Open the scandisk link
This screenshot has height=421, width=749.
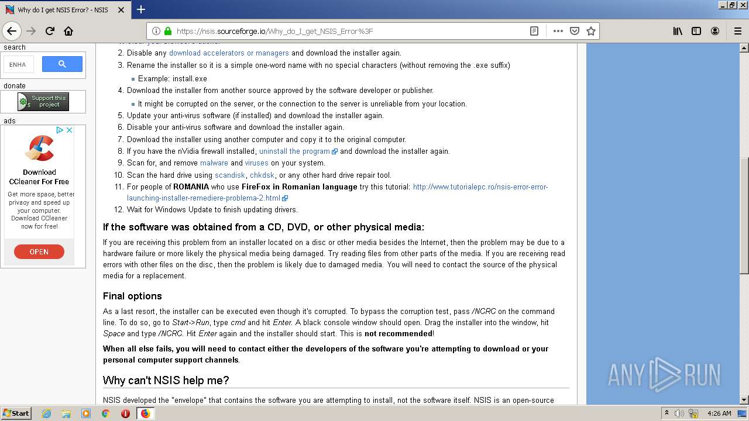(230, 175)
